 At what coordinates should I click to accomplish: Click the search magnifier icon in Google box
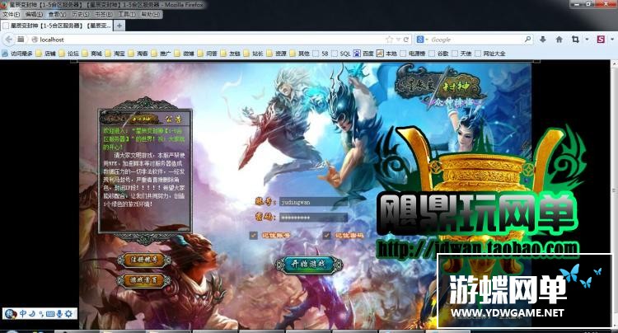(x=527, y=40)
